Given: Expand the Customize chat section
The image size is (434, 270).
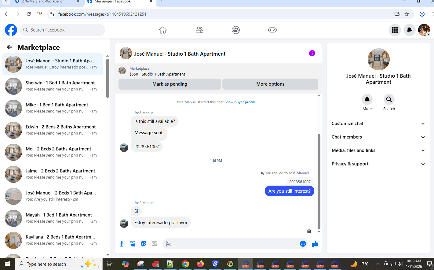Looking at the screenshot, I should click(378, 124).
